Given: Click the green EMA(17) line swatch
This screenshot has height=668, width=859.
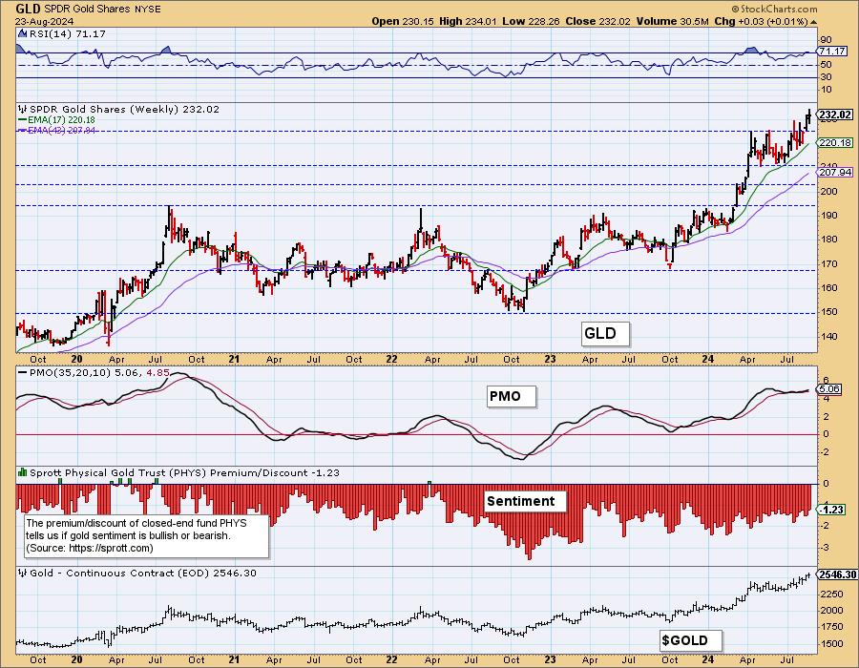Looking at the screenshot, I should pyautogui.click(x=22, y=120).
